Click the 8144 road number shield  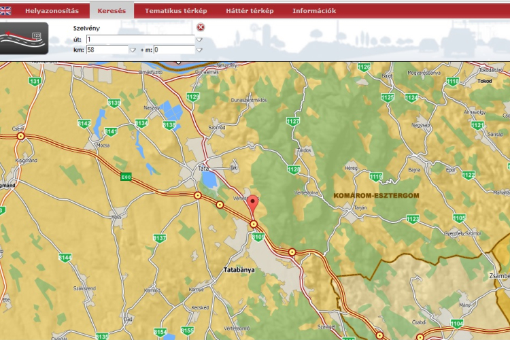65,258
